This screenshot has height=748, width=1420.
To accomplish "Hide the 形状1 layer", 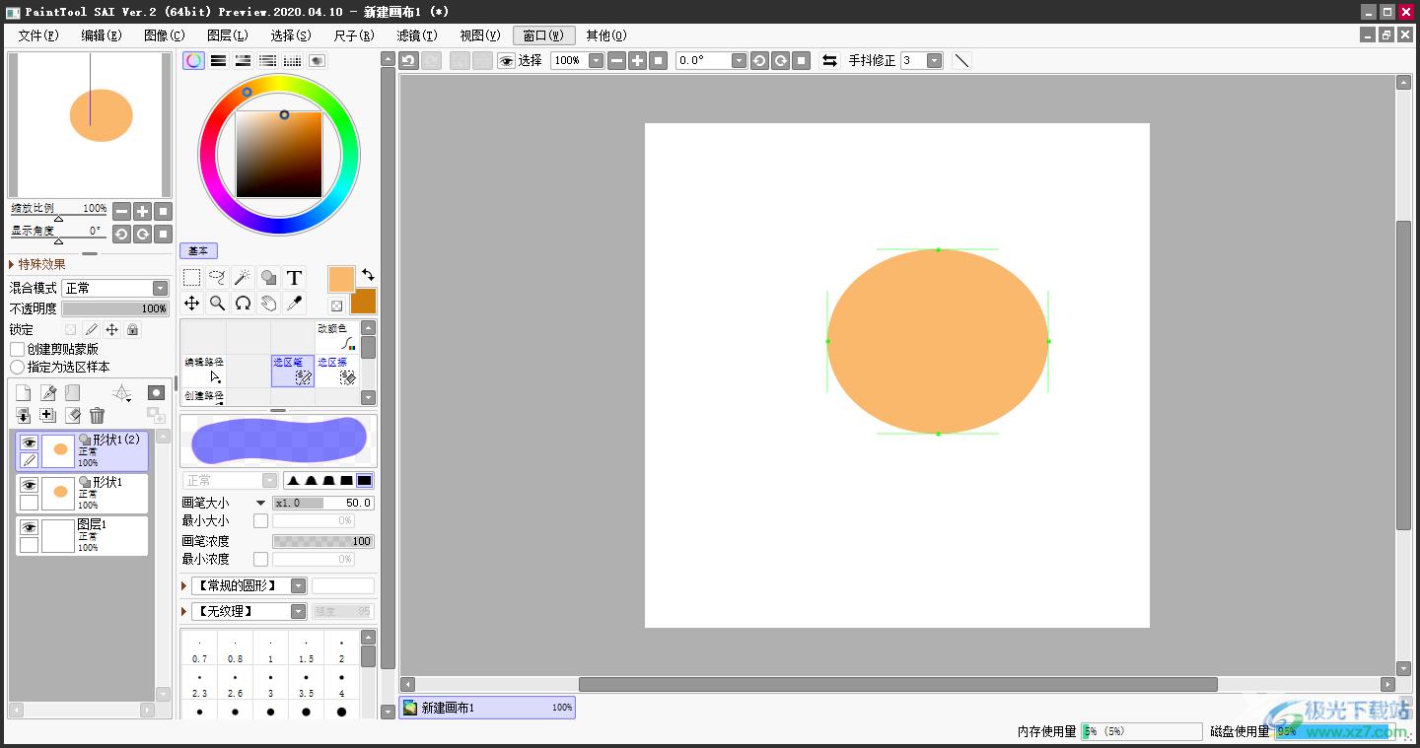I will pos(29,486).
